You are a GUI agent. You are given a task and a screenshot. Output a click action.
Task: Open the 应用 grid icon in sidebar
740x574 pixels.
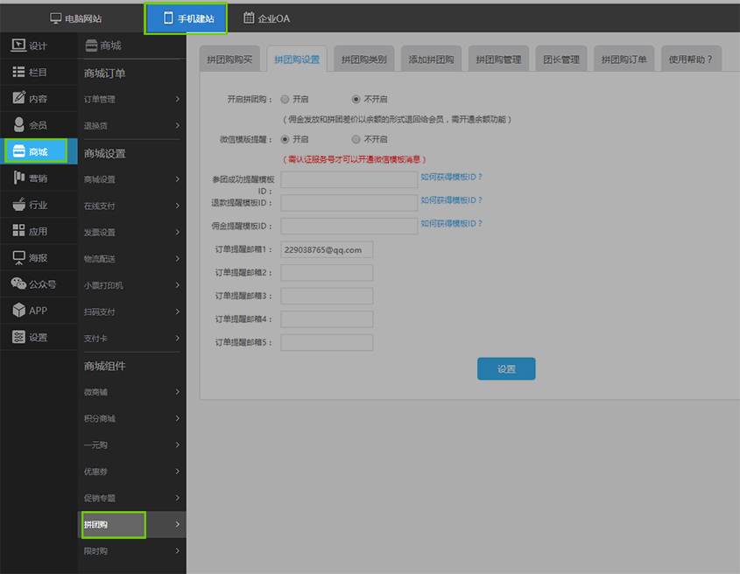pos(18,231)
